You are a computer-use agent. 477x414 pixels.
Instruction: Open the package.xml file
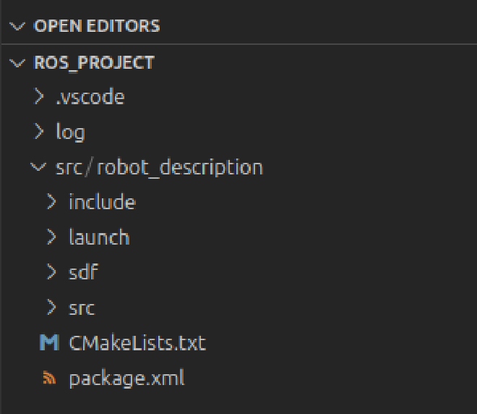pyautogui.click(x=127, y=379)
